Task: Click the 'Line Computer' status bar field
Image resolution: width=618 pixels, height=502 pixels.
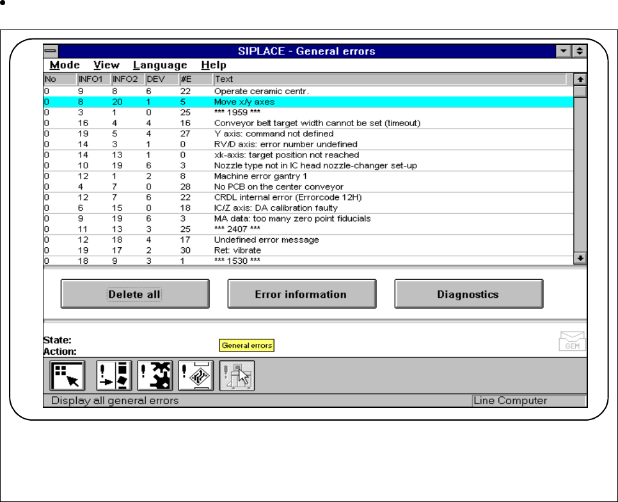Action: coord(528,401)
